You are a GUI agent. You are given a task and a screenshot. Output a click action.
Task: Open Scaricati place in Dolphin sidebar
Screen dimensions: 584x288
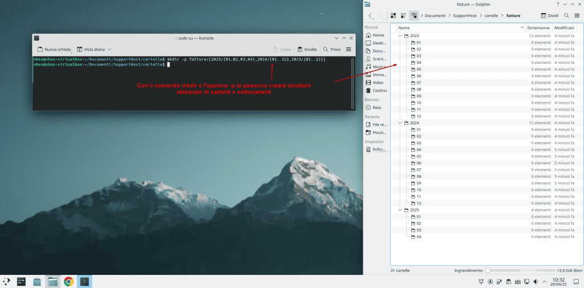click(x=376, y=59)
